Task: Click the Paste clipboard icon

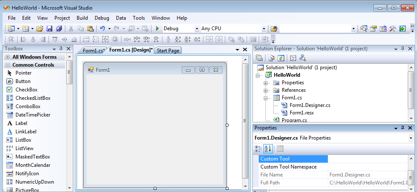Action: pyautogui.click(x=90, y=29)
